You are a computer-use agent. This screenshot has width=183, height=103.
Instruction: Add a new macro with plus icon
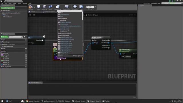pyautogui.click(x=26, y=49)
